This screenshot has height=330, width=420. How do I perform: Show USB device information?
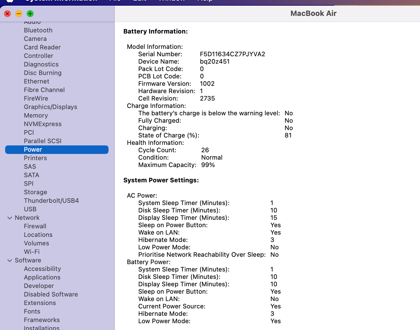pos(30,209)
